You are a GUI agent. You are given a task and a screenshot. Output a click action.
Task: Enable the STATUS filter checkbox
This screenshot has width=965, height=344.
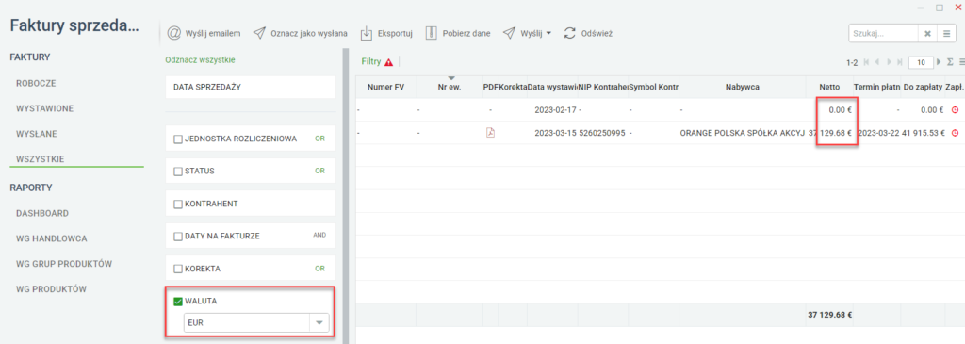click(178, 172)
